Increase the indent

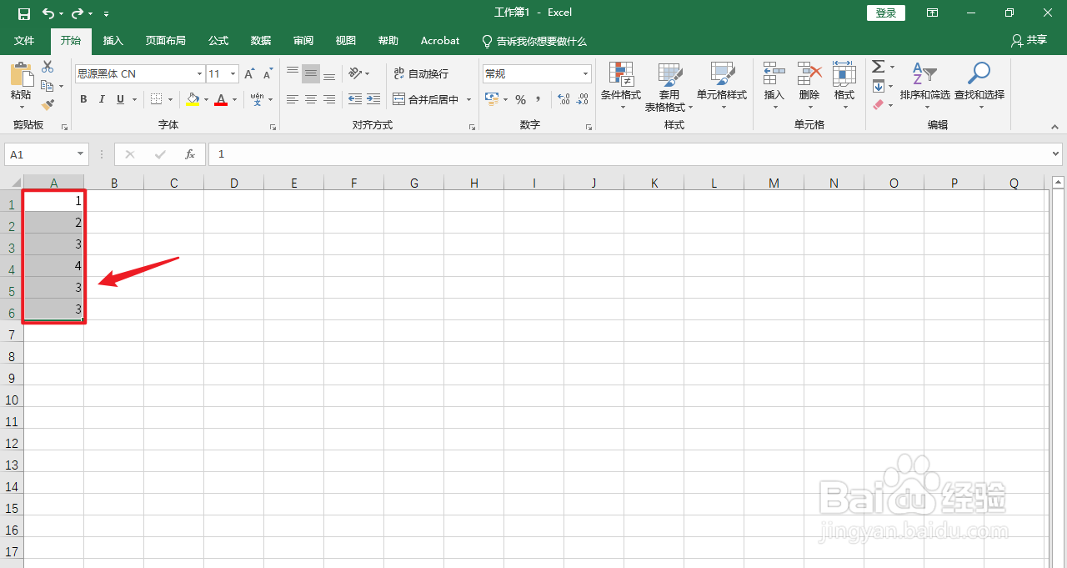click(x=373, y=99)
